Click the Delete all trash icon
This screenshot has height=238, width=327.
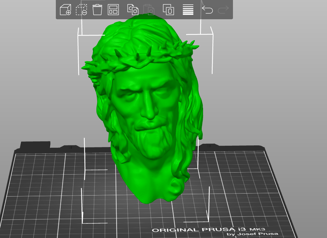(97, 10)
